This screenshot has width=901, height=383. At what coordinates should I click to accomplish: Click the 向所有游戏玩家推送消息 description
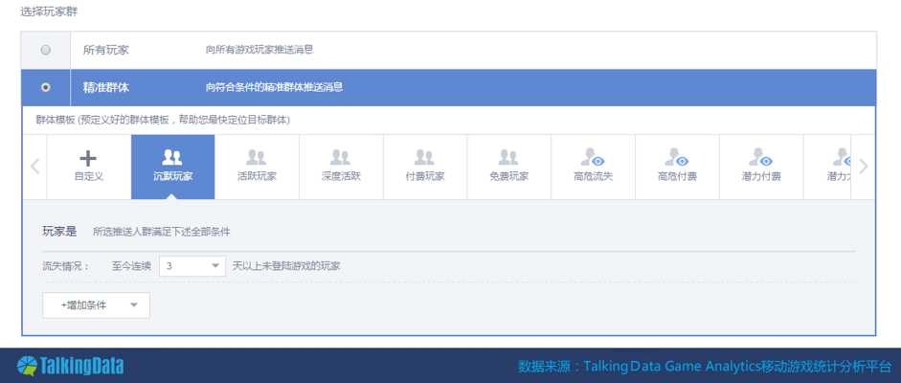(x=259, y=50)
